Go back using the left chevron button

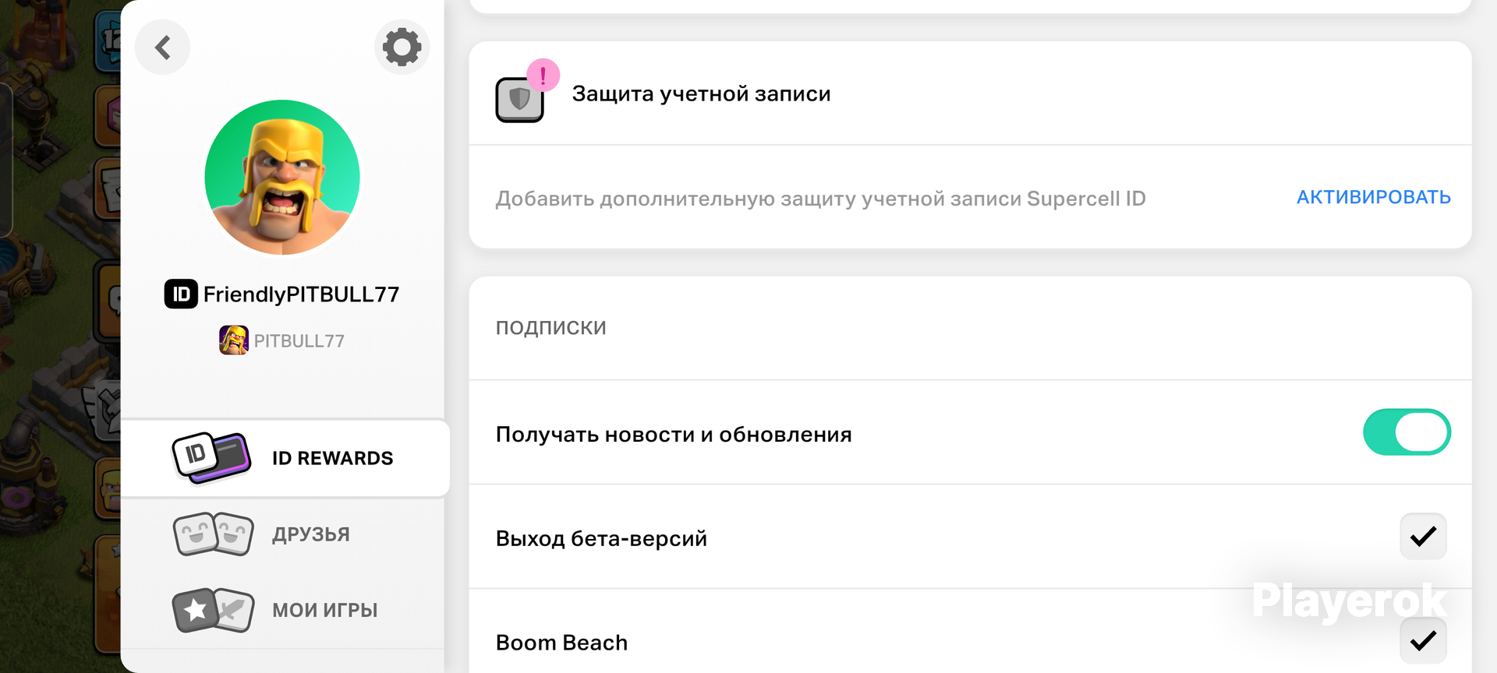pos(162,48)
